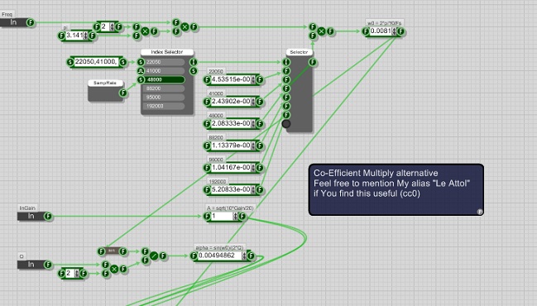Click the stepper on the alpha 0.00494862 field
Screen dimensions: 537x306
tap(244, 256)
